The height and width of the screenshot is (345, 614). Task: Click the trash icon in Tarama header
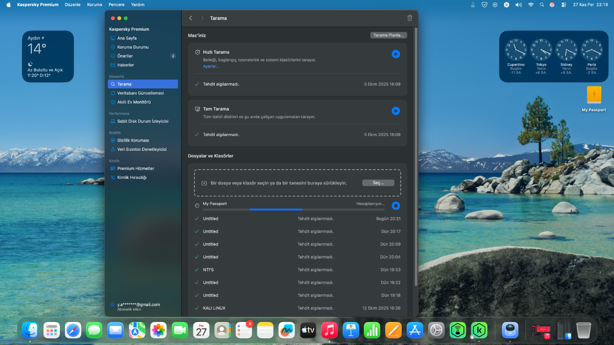409,18
